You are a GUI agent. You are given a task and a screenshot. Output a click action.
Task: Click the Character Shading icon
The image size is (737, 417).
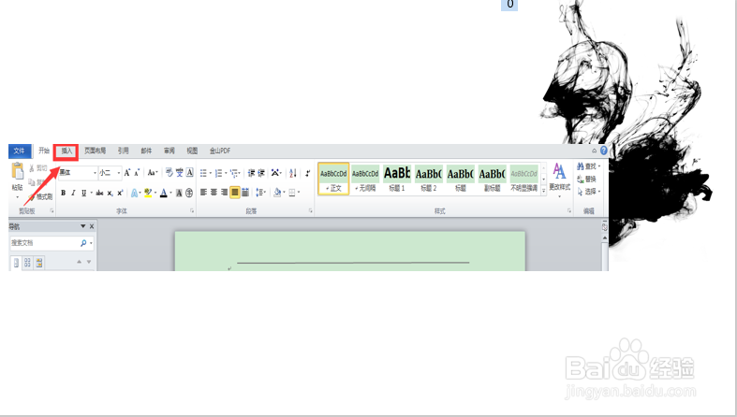pyautogui.click(x=179, y=193)
